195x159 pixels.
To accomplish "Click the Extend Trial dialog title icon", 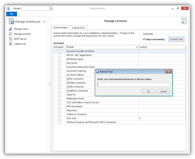I will pos(97,71).
